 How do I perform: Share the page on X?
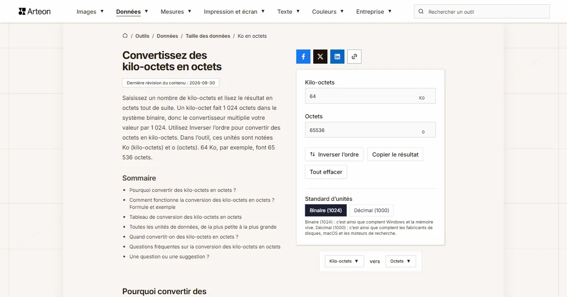pos(320,57)
